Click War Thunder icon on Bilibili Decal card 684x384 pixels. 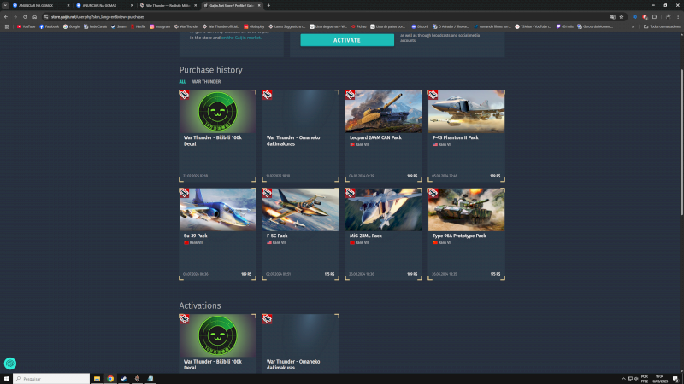[184, 95]
